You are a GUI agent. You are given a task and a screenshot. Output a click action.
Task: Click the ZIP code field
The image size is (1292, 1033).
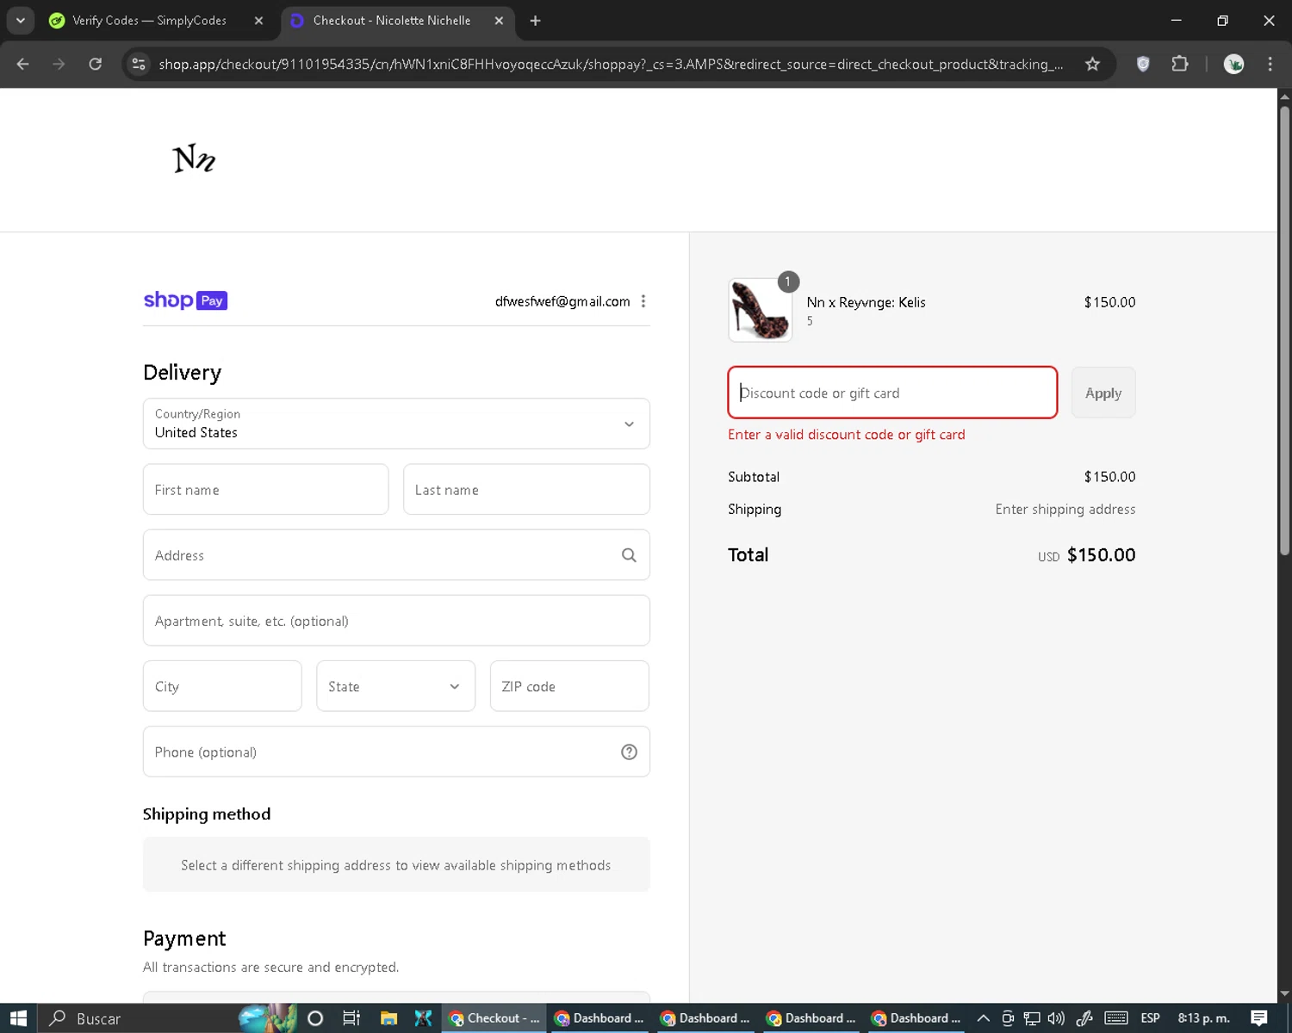tap(569, 686)
